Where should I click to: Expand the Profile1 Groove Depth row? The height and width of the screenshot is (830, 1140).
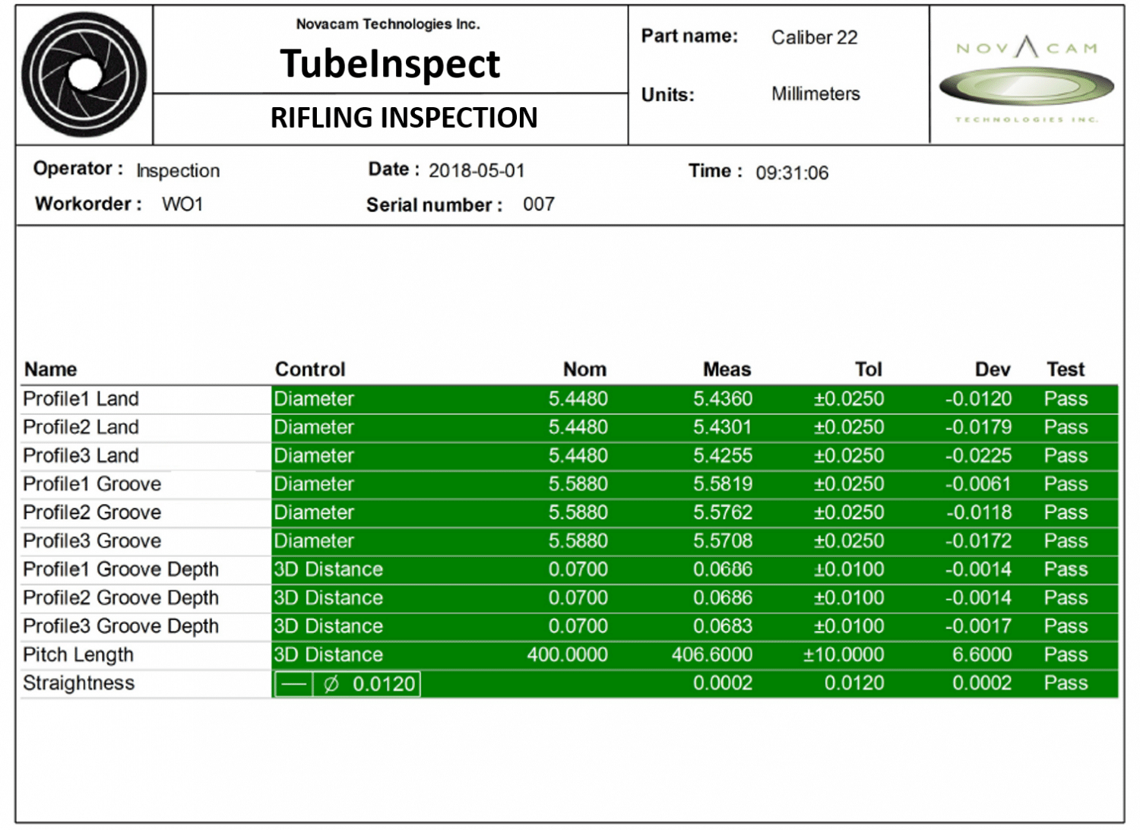pos(120,569)
